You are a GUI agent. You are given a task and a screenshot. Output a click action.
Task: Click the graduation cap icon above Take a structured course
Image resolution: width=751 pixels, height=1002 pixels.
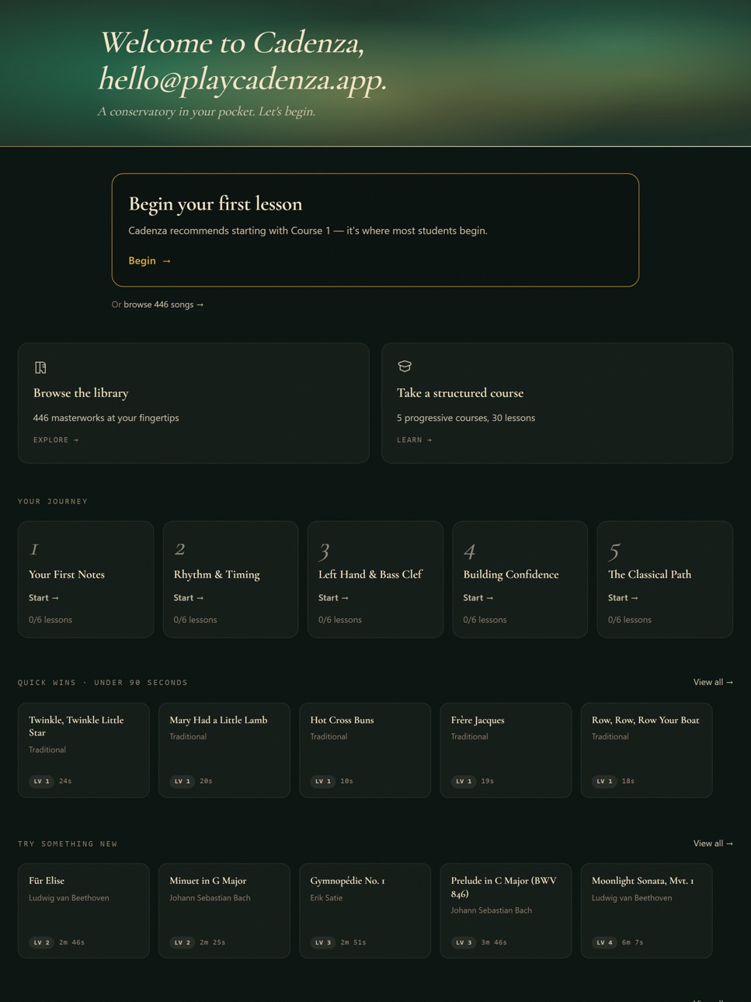pos(405,366)
